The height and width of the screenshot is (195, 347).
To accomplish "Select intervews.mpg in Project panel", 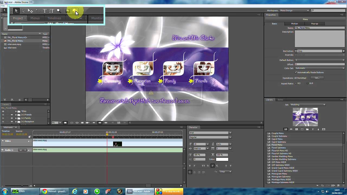I will tap(14, 44).
